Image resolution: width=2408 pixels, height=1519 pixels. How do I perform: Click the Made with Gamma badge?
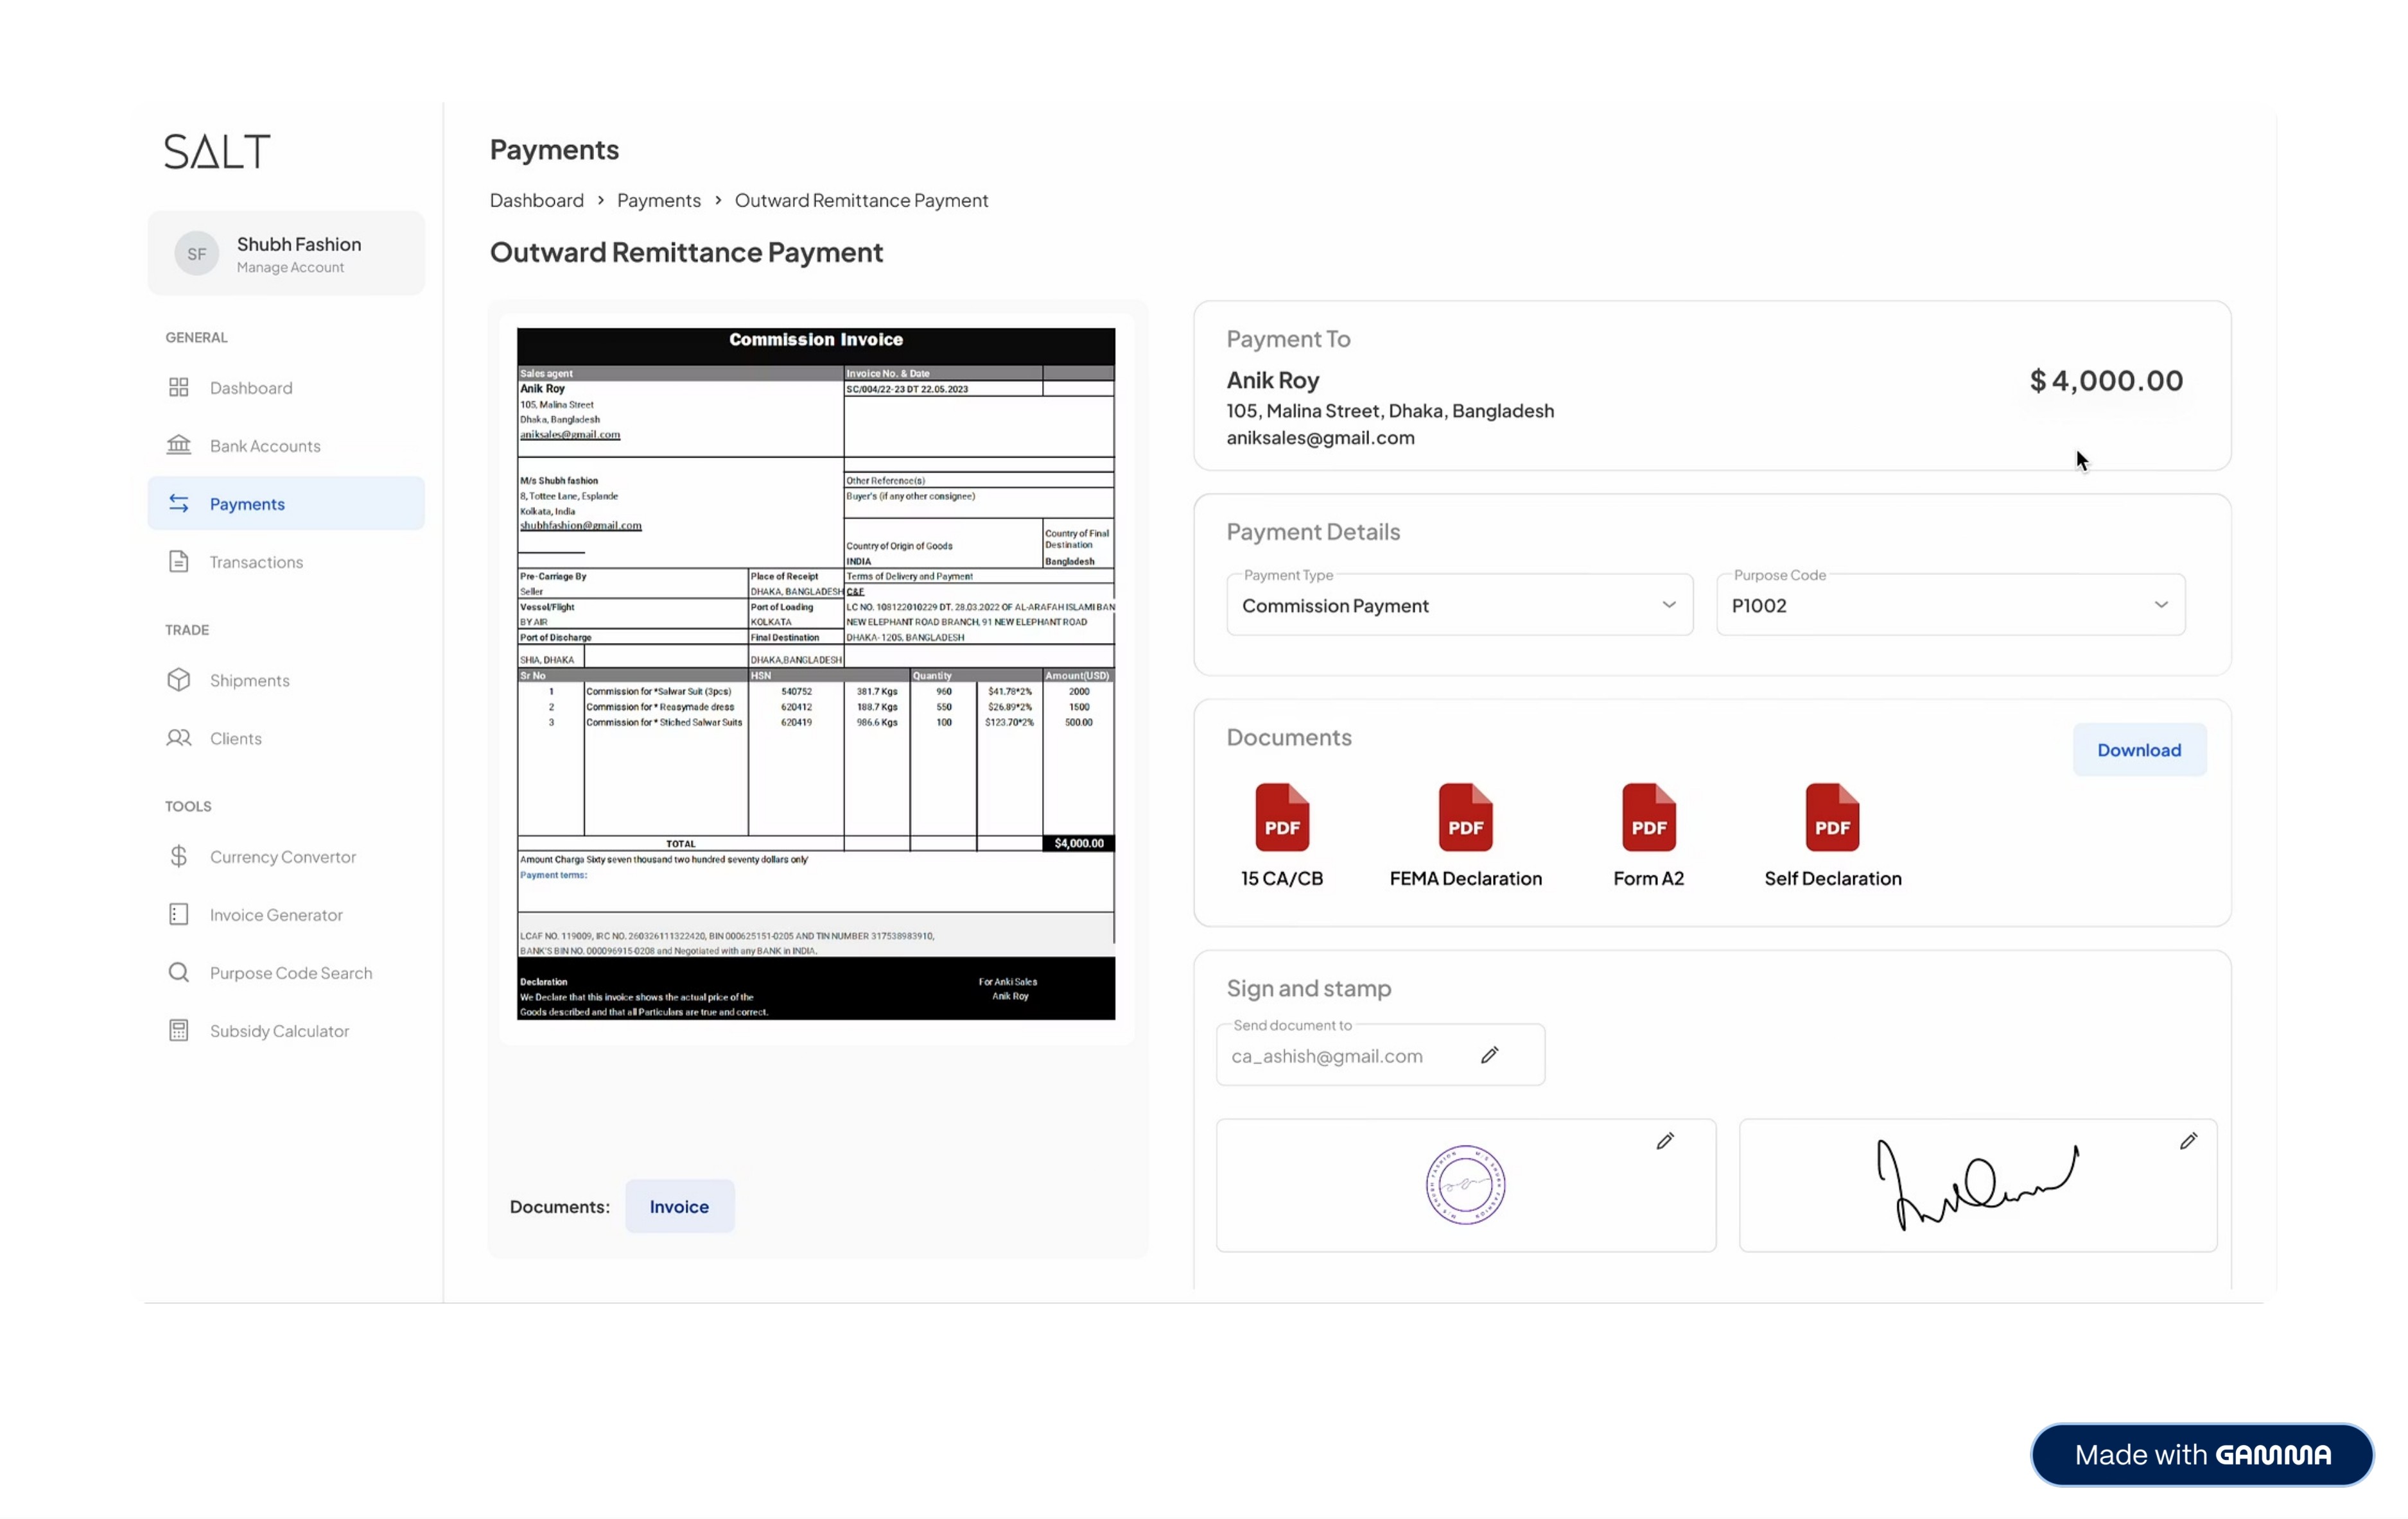click(x=2201, y=1454)
